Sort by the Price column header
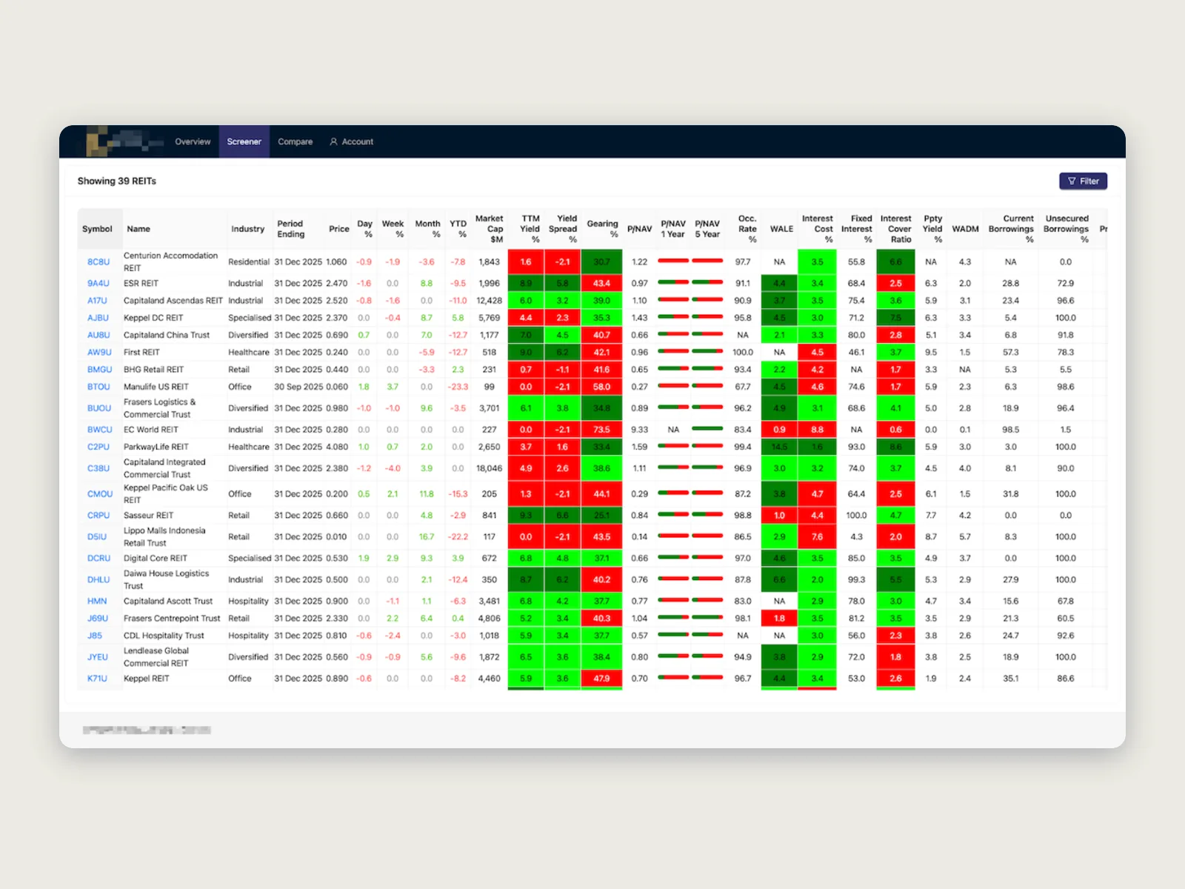1185x889 pixels. click(338, 229)
